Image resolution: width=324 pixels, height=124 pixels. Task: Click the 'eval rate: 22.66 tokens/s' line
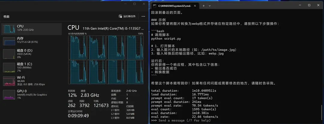(184, 117)
